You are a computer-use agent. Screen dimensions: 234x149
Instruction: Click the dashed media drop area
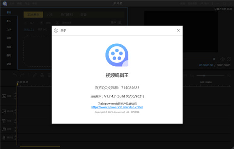pyautogui.click(x=37, y=51)
